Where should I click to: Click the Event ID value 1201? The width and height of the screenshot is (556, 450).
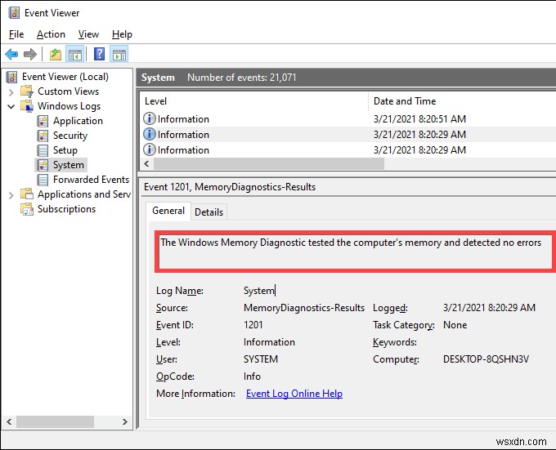pos(253,325)
